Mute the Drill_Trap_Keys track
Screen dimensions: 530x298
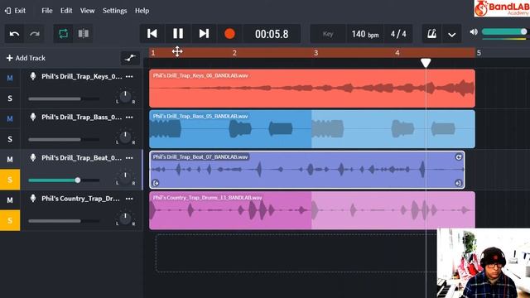coord(10,78)
